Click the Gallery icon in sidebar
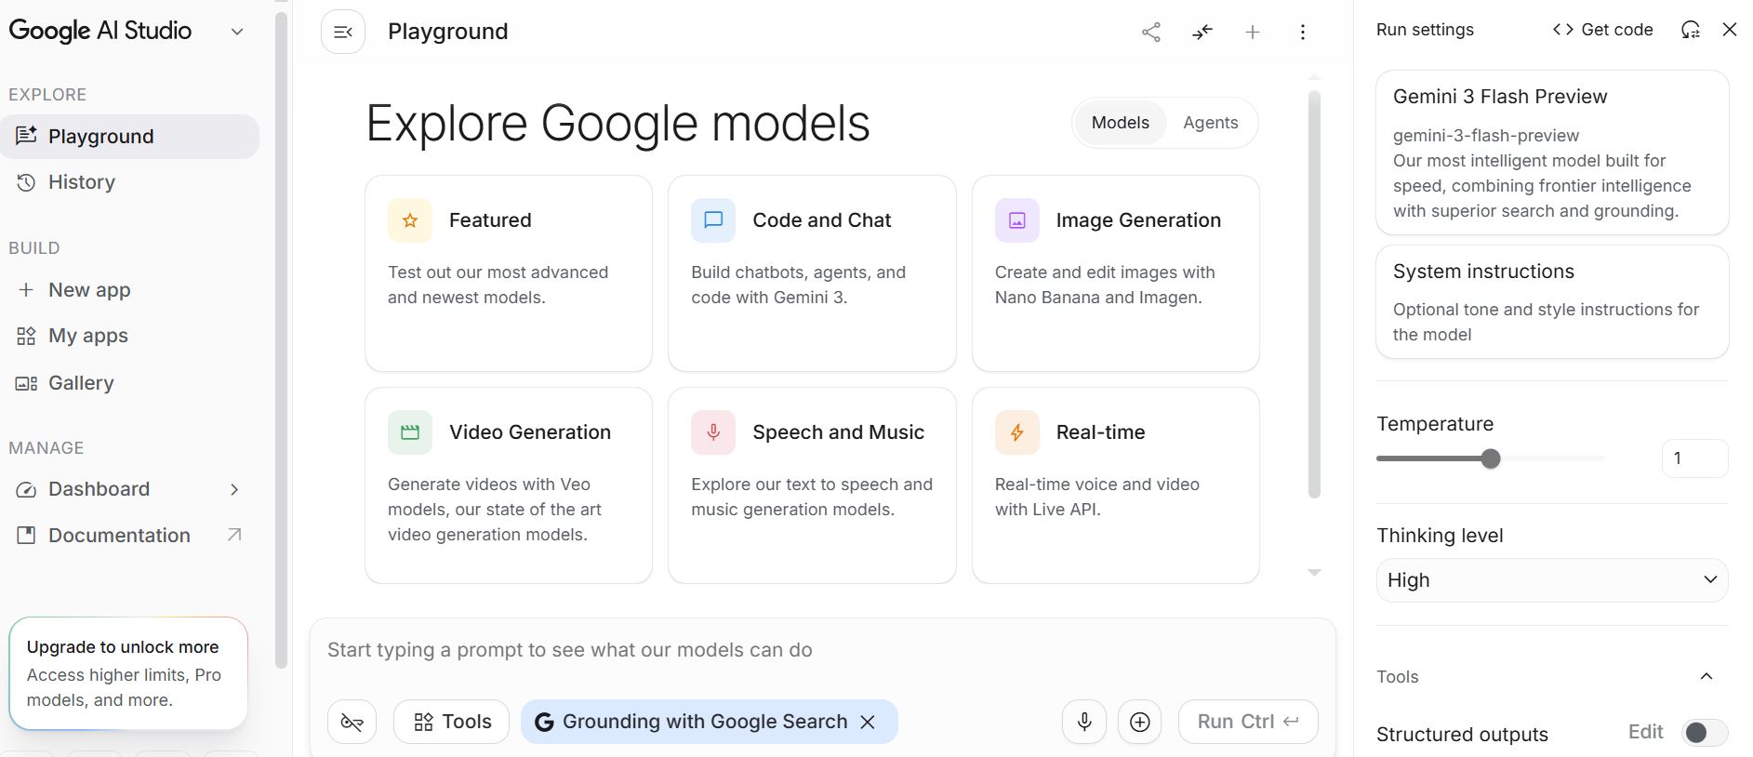 [x=26, y=383]
